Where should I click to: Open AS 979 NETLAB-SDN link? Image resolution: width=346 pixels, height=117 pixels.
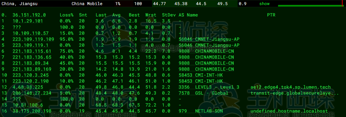[x=201, y=111]
